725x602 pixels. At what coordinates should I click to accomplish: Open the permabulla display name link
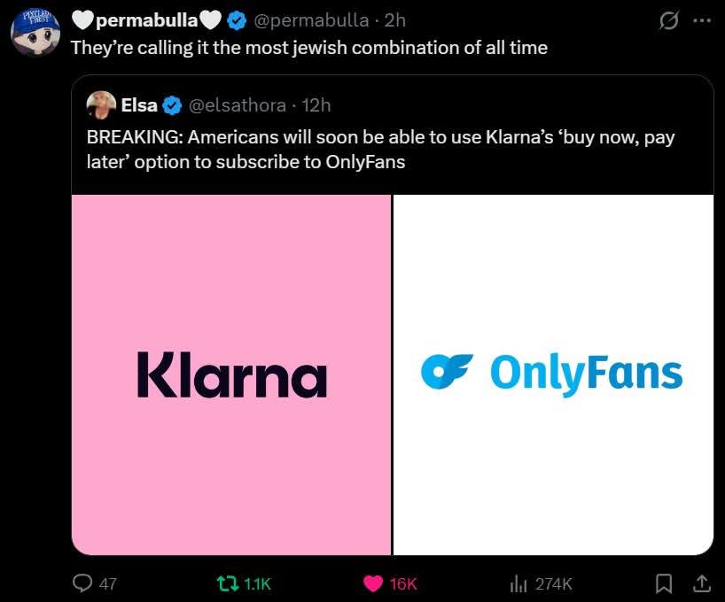click(x=146, y=20)
